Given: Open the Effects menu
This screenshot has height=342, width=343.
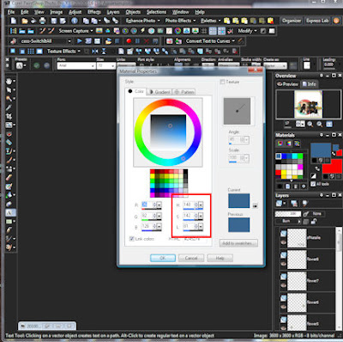Looking at the screenshot, I should (94, 12).
